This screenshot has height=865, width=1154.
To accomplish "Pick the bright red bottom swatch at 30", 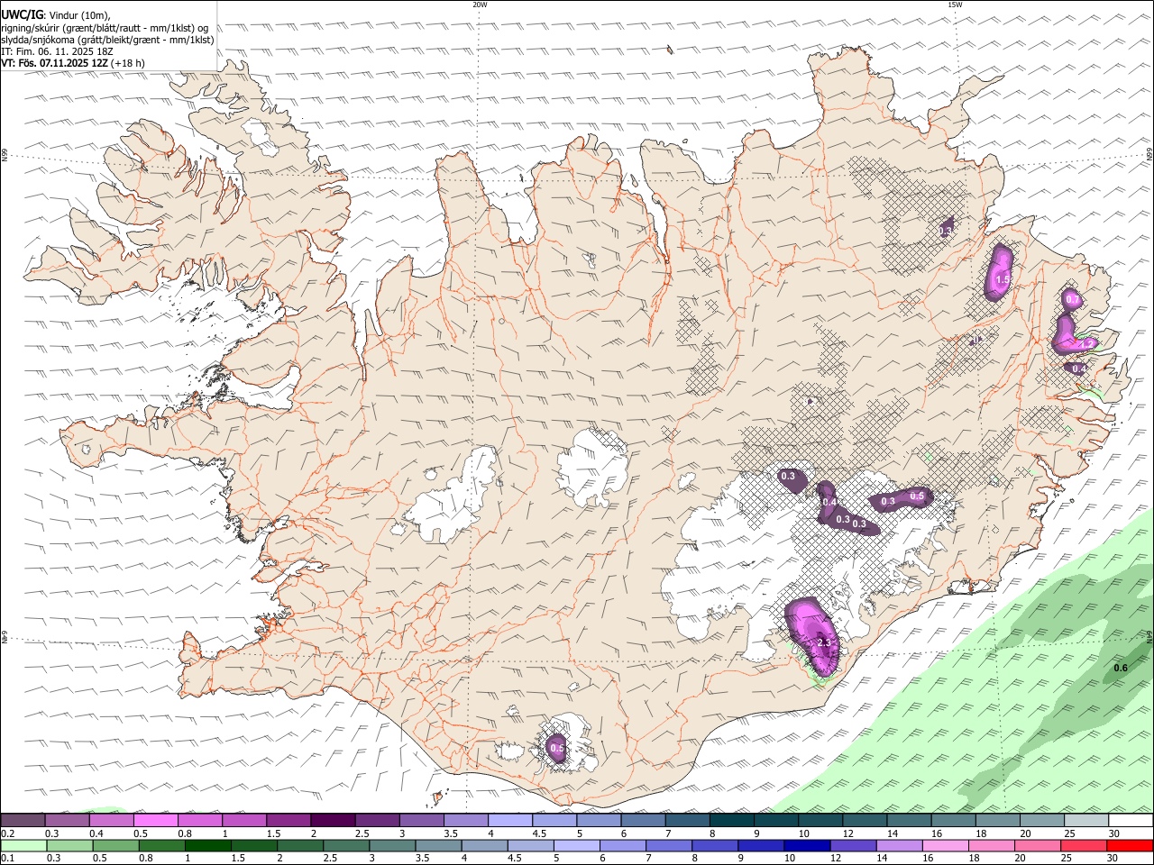I will [x=1130, y=845].
